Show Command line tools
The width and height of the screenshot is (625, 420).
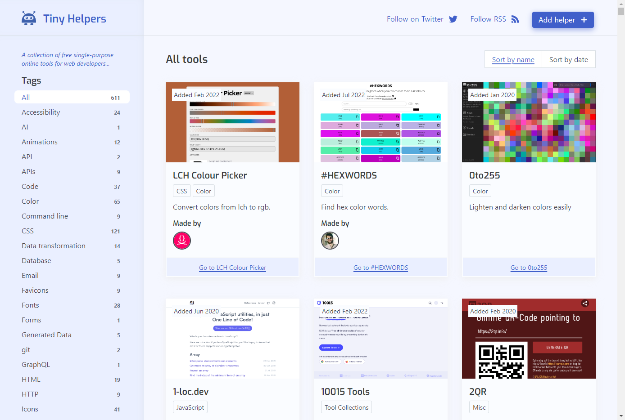tap(72, 216)
